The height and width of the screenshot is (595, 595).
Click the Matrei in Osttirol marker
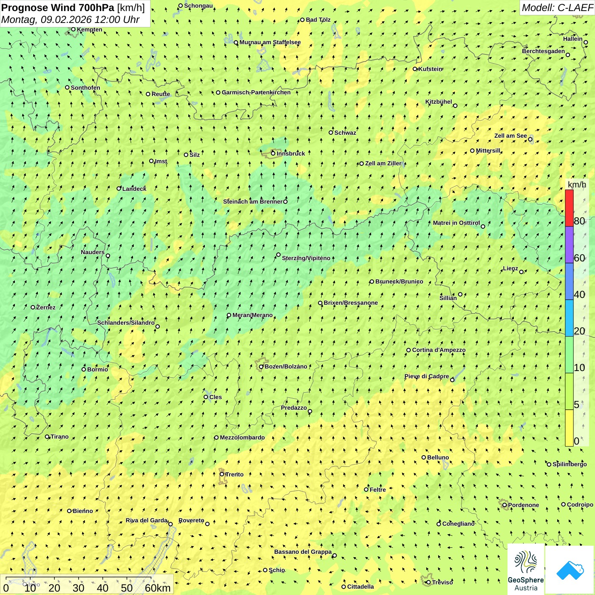[x=483, y=227]
